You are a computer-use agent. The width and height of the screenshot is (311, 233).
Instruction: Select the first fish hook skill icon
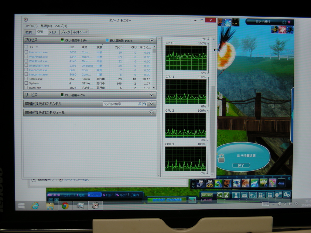200,183
